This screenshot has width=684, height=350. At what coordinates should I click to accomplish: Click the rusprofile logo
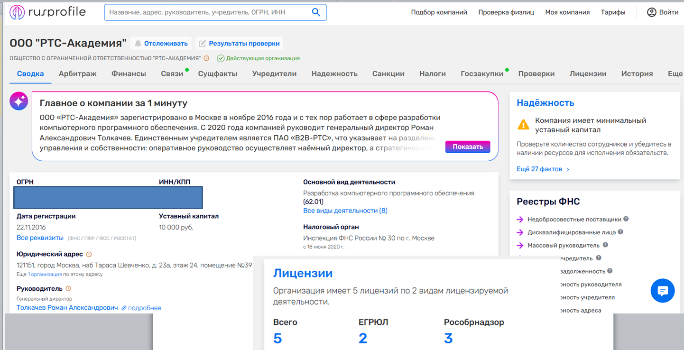47,12
